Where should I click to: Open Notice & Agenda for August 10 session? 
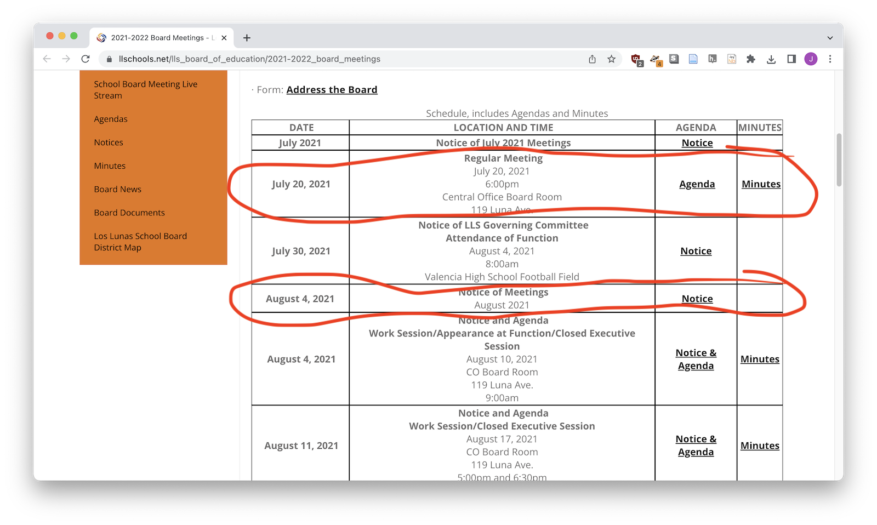(696, 359)
